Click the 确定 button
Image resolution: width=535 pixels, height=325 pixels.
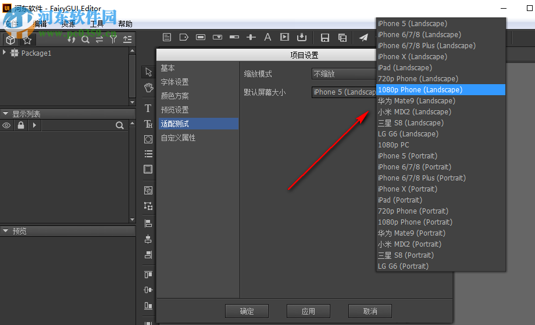(247, 311)
